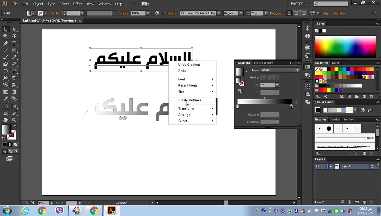Switch to the Symbols tab
This screenshot has width=381, height=216.
point(349,119)
